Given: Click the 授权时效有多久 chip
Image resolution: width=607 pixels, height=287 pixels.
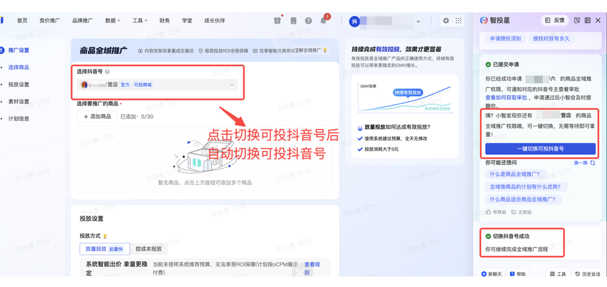Looking at the screenshot, I should click(x=551, y=38).
